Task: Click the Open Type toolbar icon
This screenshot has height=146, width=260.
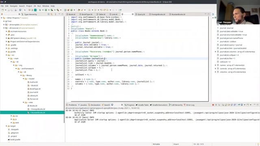Action: coord(79,10)
